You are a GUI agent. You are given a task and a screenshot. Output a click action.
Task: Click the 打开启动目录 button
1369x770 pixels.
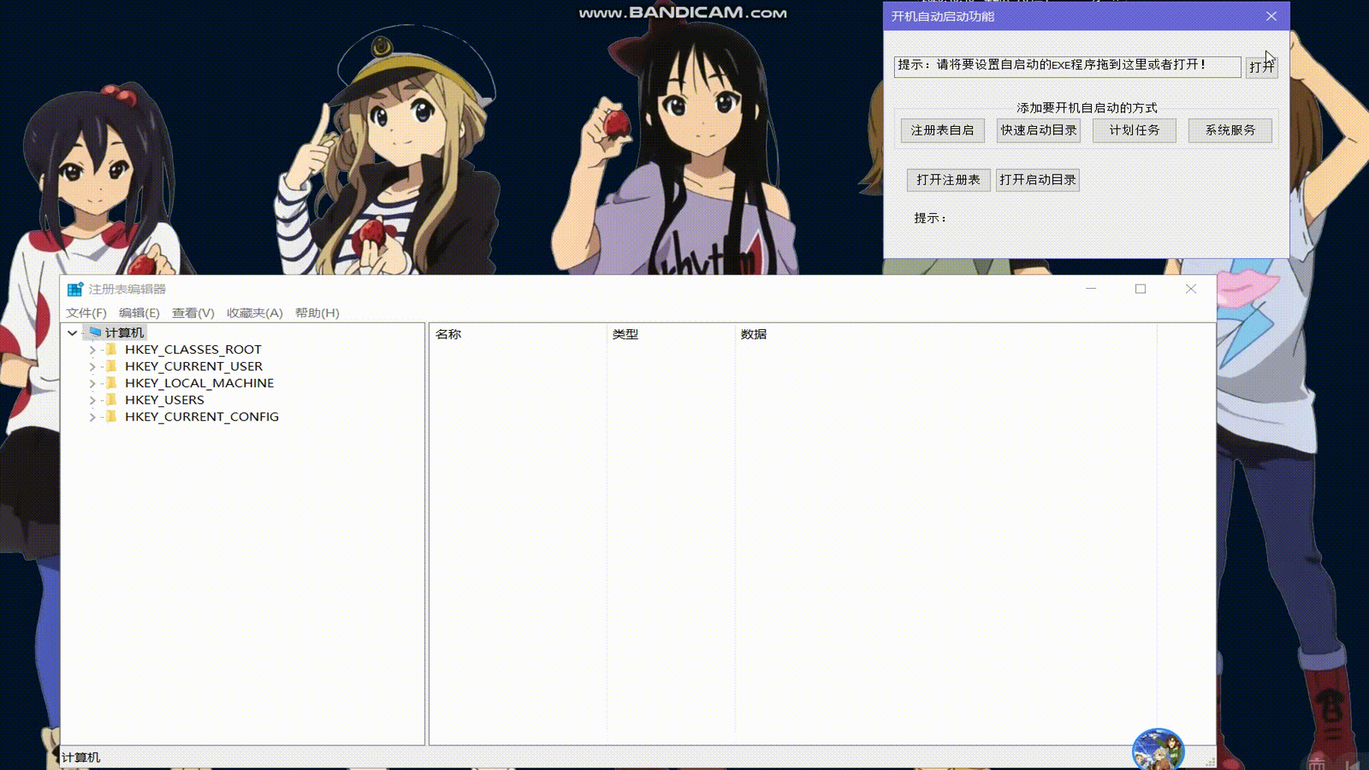coord(1037,180)
